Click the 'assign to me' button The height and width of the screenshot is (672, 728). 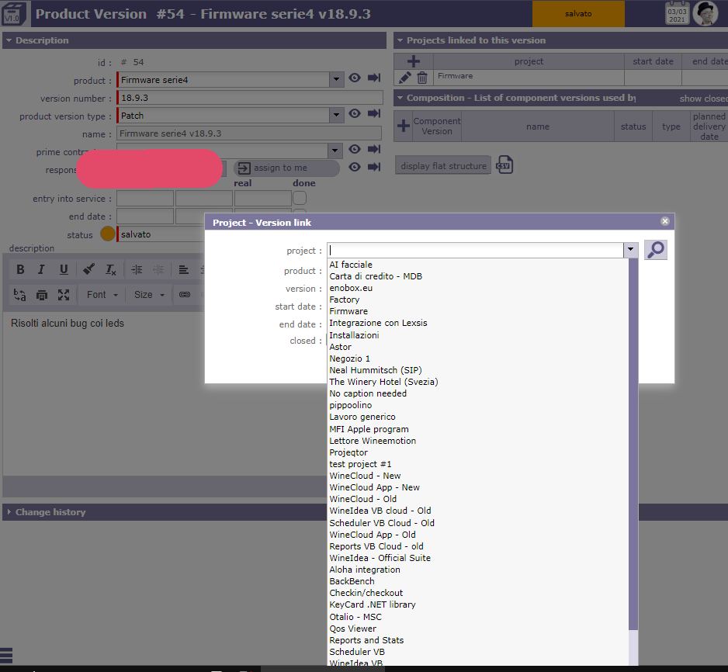pyautogui.click(x=286, y=168)
